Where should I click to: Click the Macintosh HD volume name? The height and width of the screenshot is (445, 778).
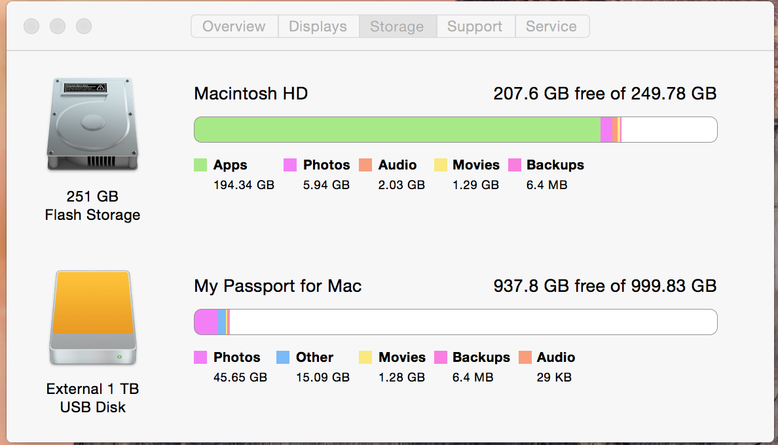pos(251,94)
